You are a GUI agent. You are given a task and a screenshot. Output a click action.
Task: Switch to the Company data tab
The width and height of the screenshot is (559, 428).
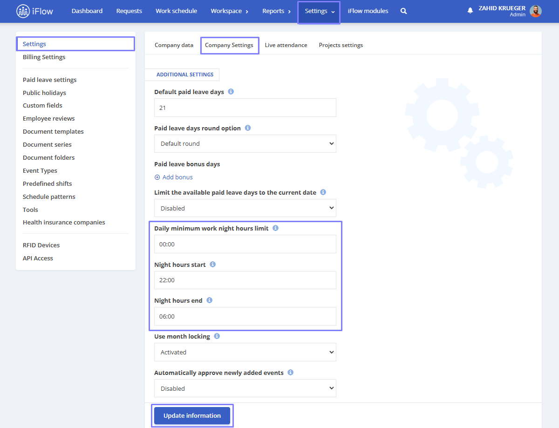point(174,45)
